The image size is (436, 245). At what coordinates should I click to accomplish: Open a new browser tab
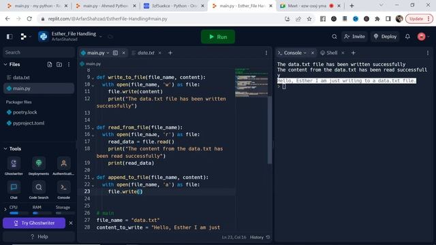click(x=352, y=6)
